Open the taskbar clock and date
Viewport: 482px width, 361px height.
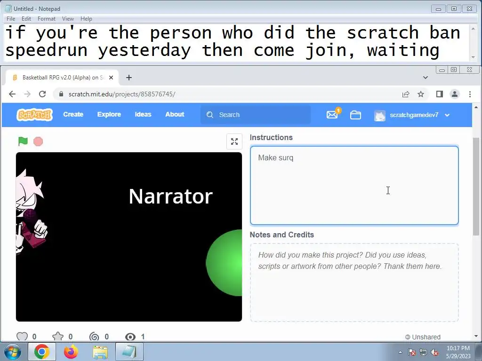pos(458,352)
